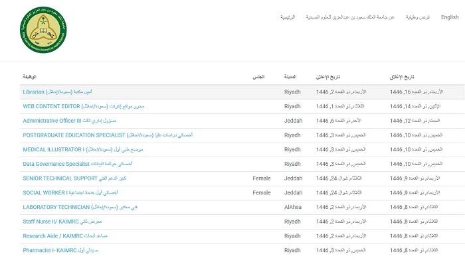Go to الرئيسية home page
The image size is (465, 260).
pos(288,17)
